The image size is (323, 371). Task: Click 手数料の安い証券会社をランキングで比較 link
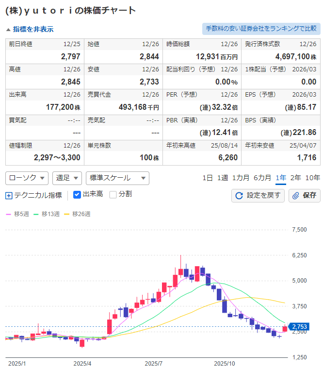point(261,29)
